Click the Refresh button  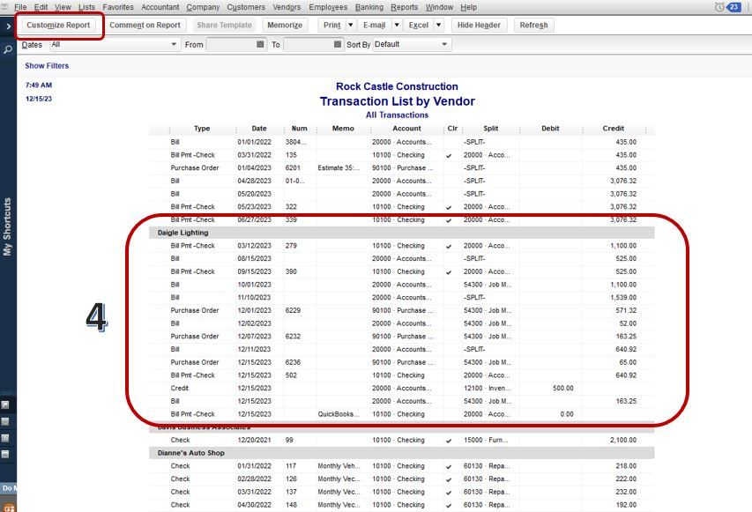(533, 25)
